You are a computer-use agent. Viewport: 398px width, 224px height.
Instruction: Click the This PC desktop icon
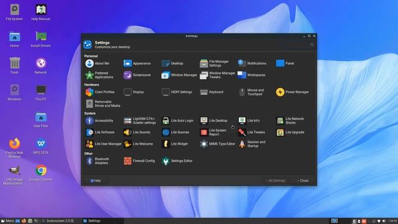pyautogui.click(x=40, y=93)
